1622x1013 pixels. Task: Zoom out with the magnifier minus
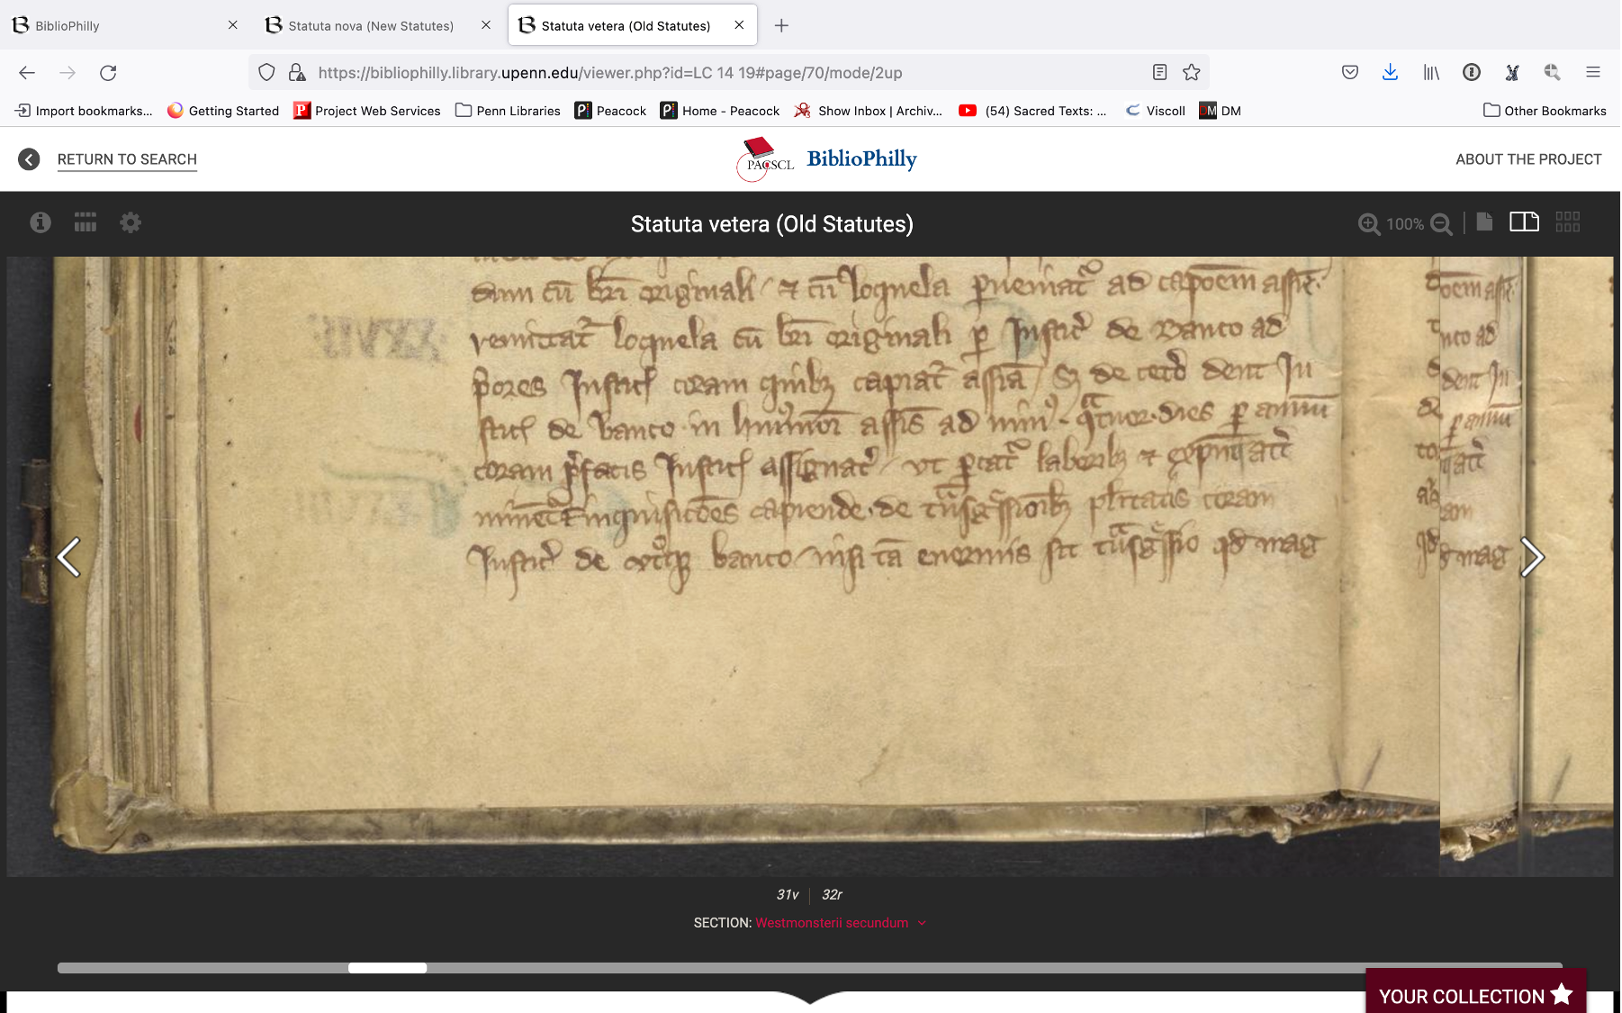(1441, 224)
